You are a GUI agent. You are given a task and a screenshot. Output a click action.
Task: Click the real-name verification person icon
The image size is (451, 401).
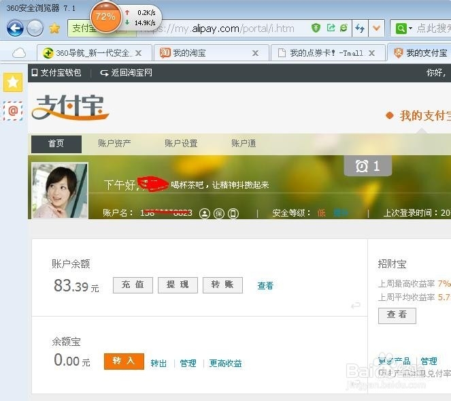coord(205,213)
